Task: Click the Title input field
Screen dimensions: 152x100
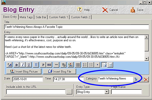Action: (77, 27)
